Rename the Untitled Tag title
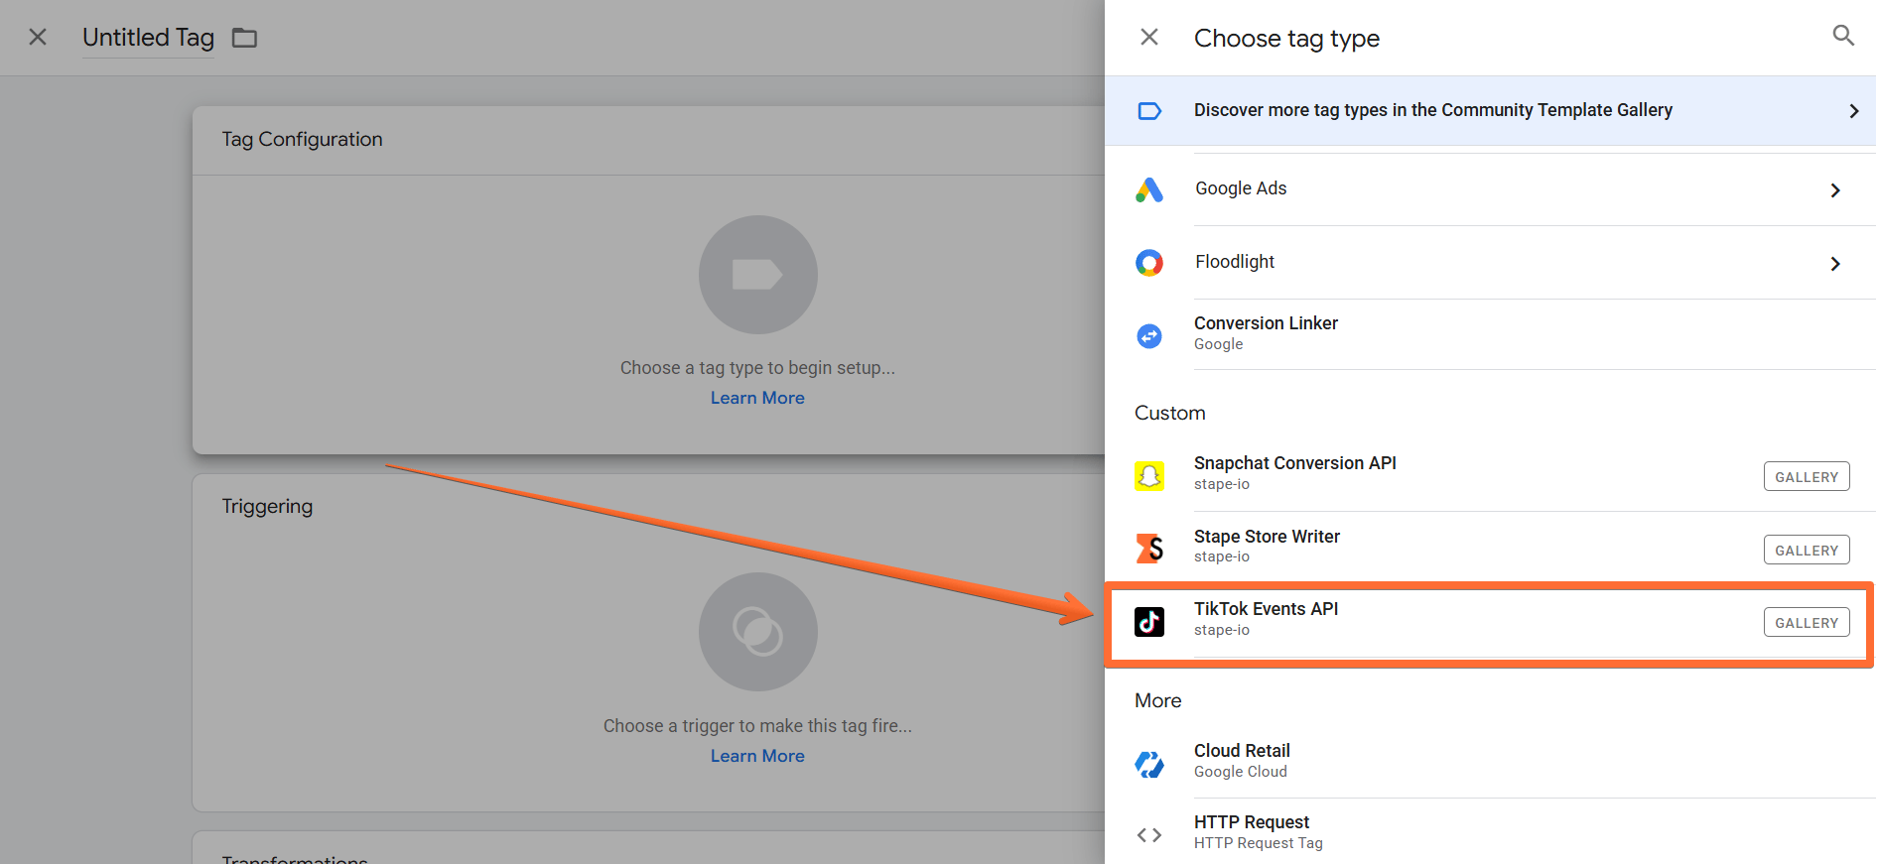 148,38
